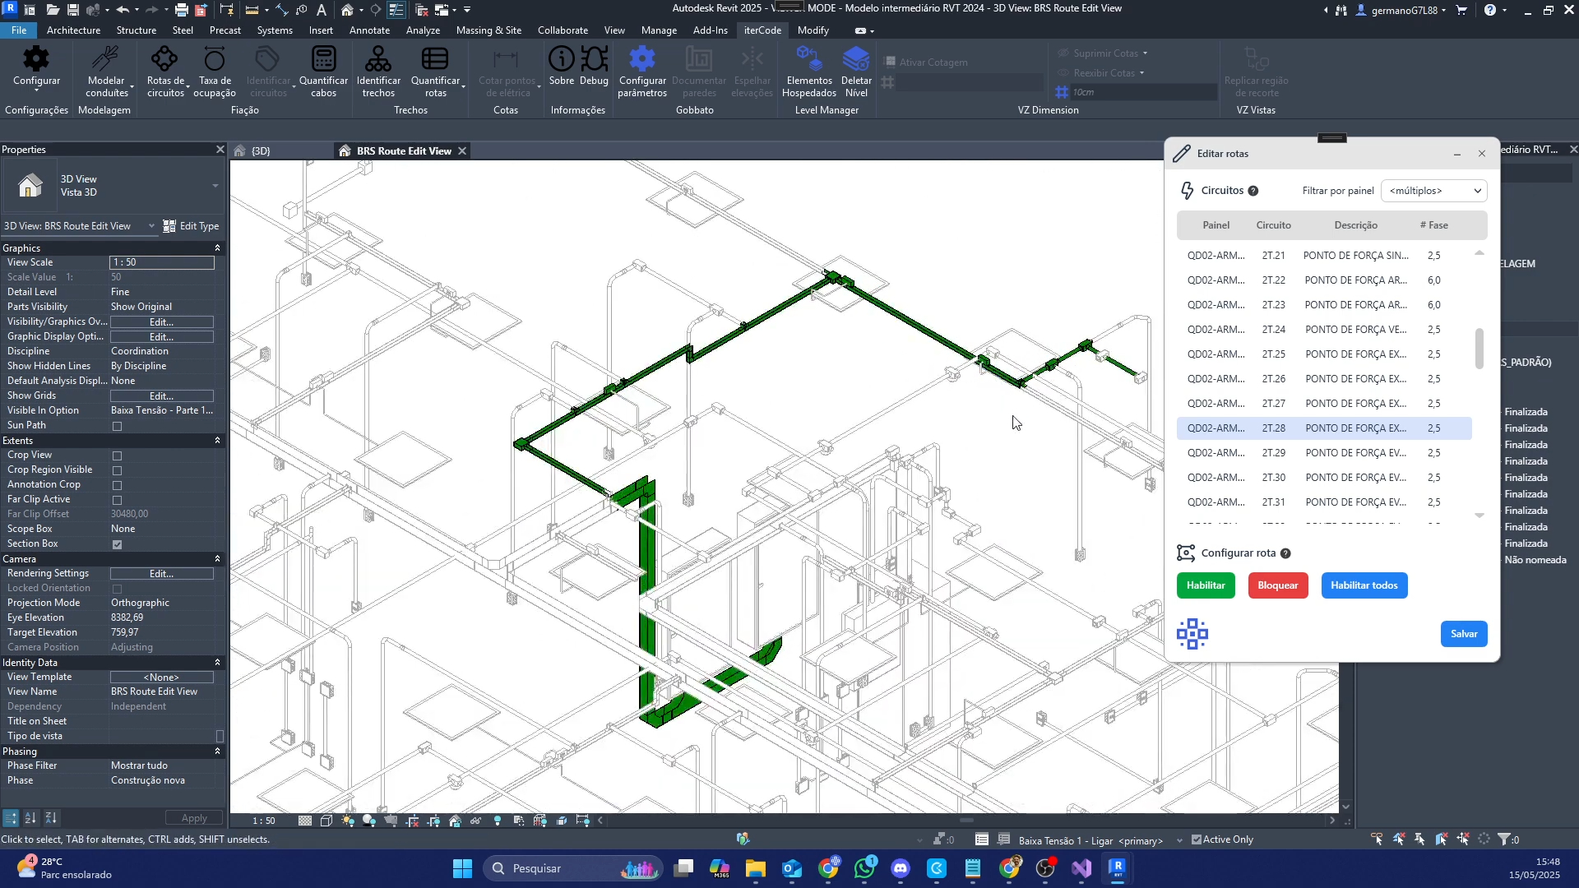Uncheck the Section Box checkbox
1579x888 pixels.
coord(117,544)
